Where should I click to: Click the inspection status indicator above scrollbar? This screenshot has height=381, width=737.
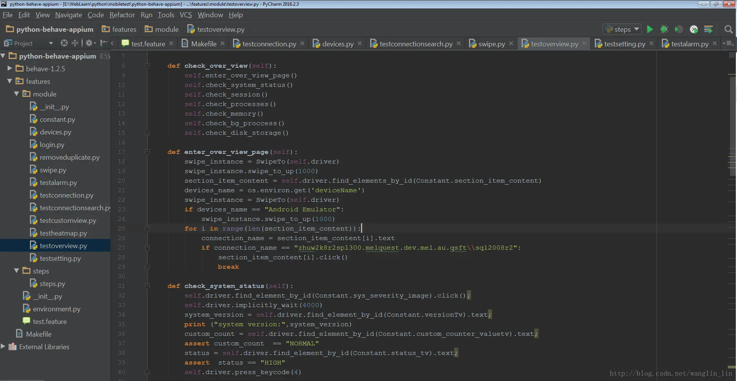(x=732, y=55)
